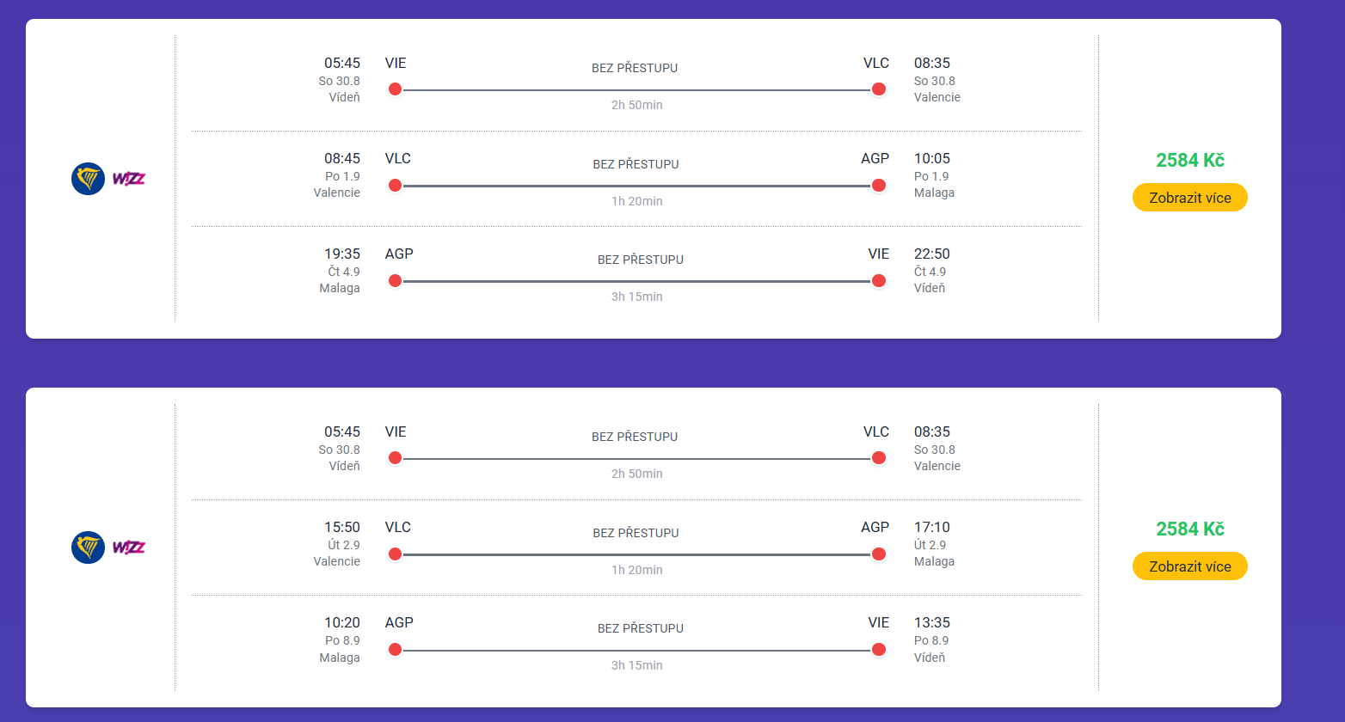Click the red VLC departure dot on the 15:50 flight

395,554
